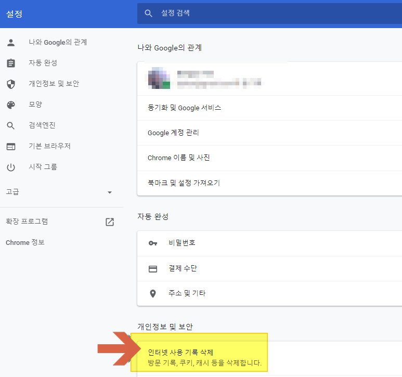Open 동기화 및 Google 서비스
This screenshot has height=377, width=402.
(269, 108)
